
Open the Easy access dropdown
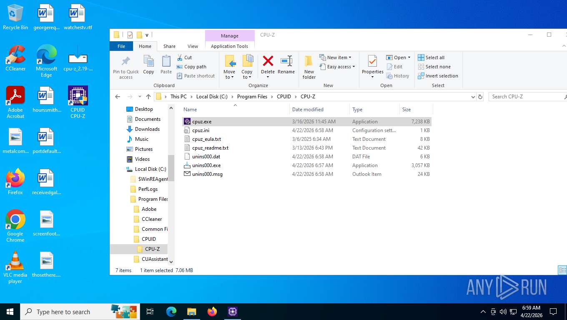pyautogui.click(x=337, y=67)
